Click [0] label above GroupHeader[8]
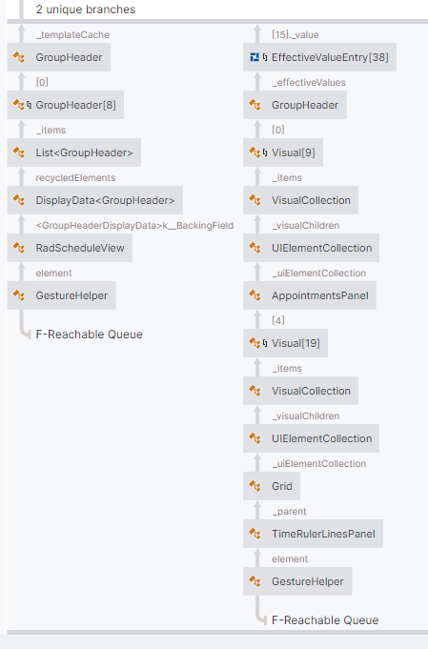 [42, 82]
